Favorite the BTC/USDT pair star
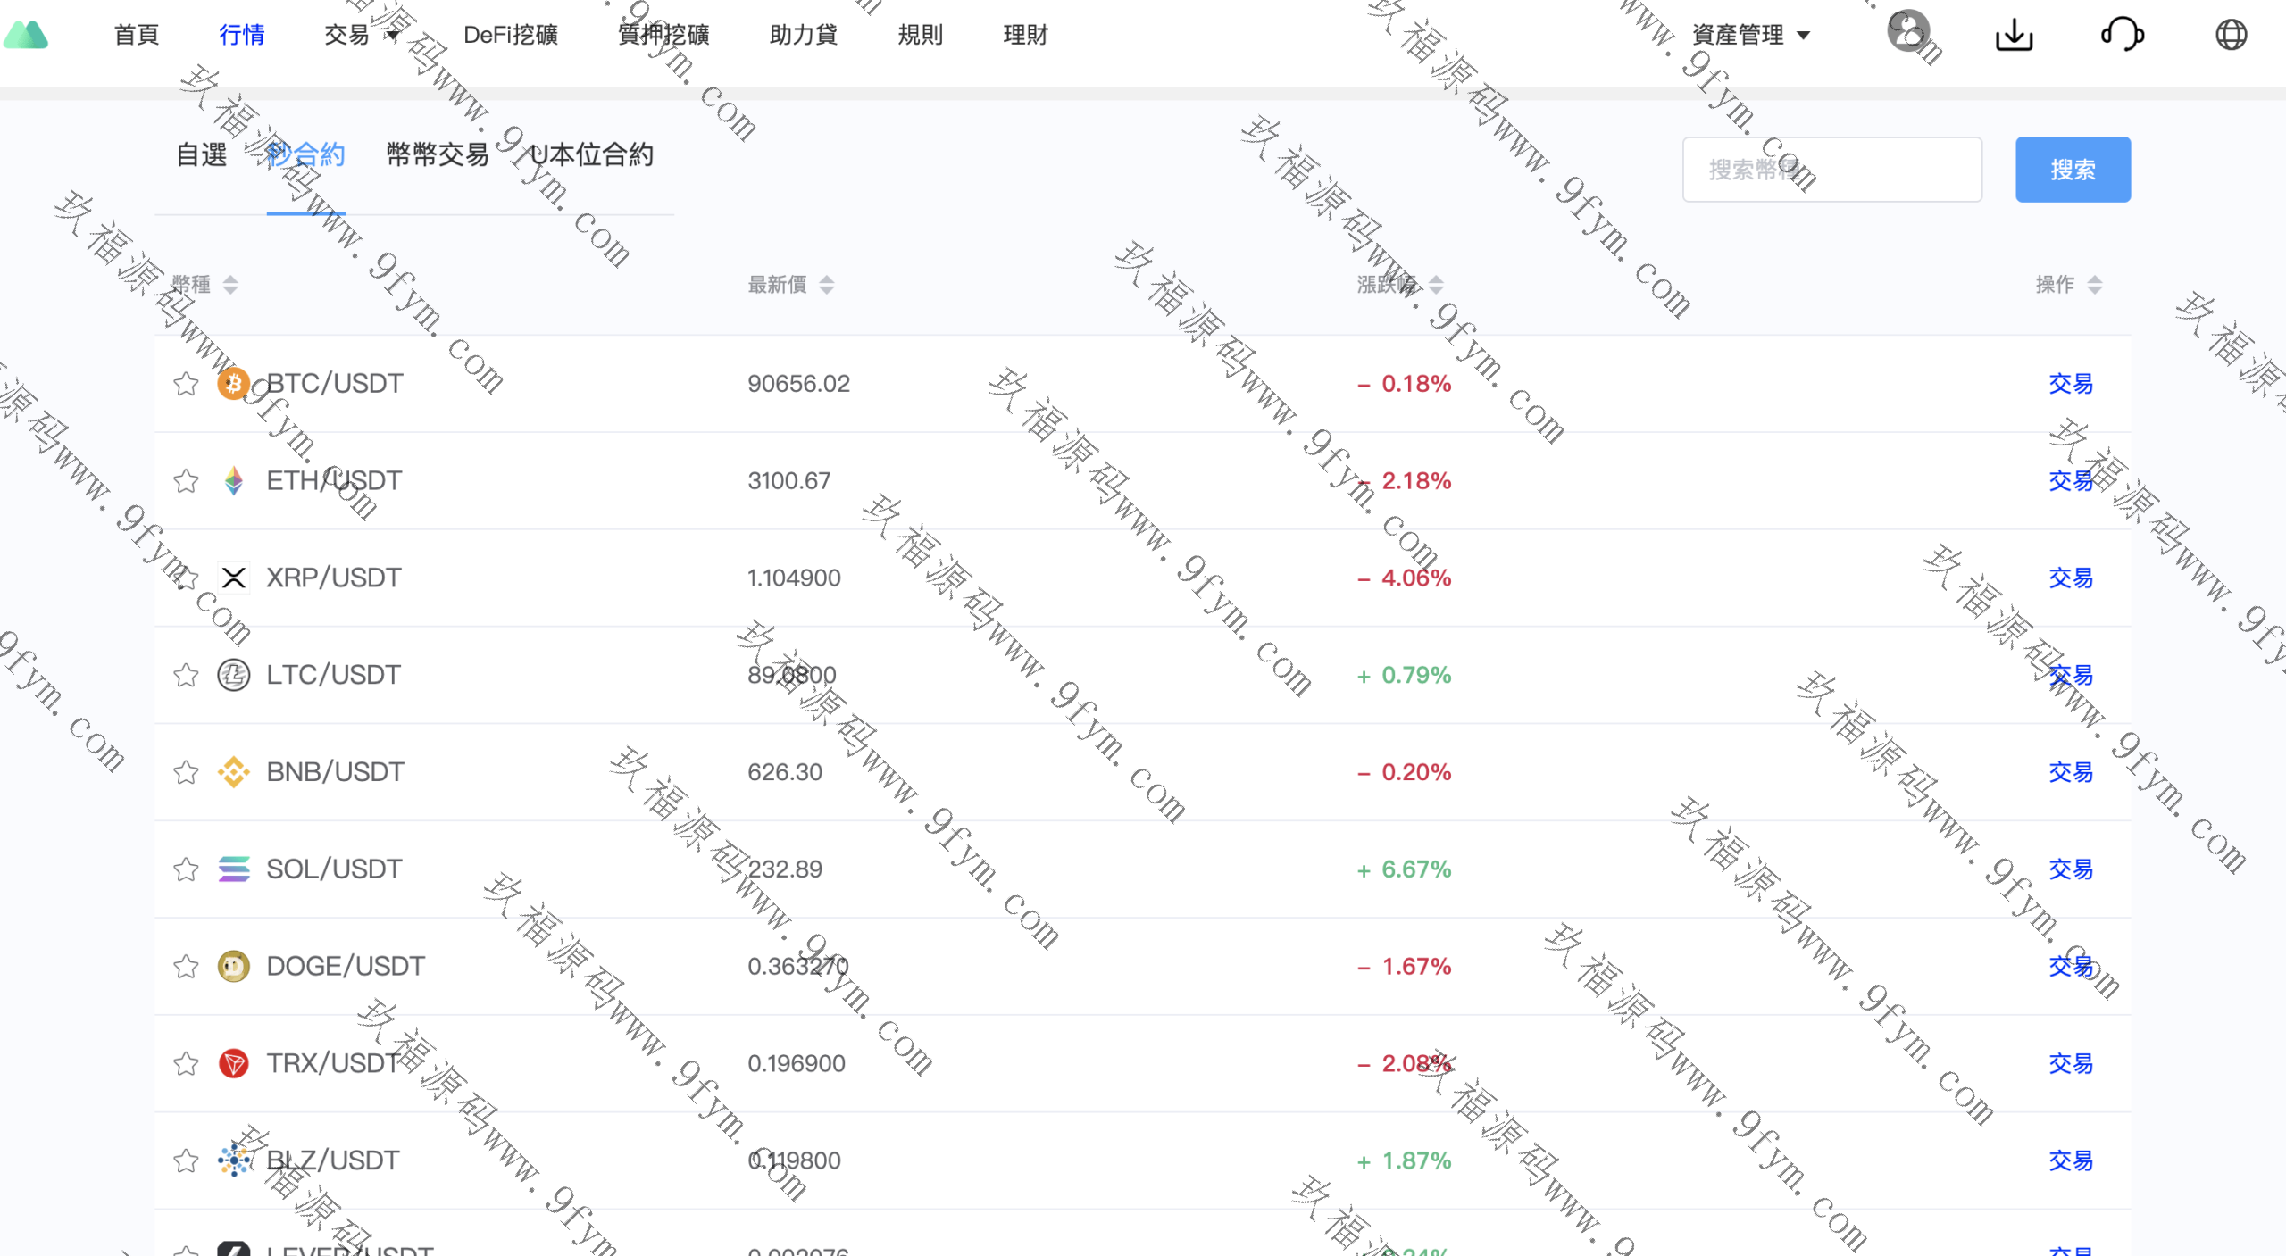This screenshot has height=1256, width=2286. (186, 384)
